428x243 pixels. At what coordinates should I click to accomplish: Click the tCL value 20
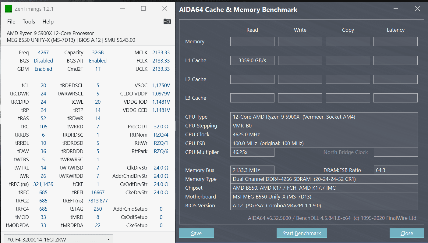click(43, 85)
